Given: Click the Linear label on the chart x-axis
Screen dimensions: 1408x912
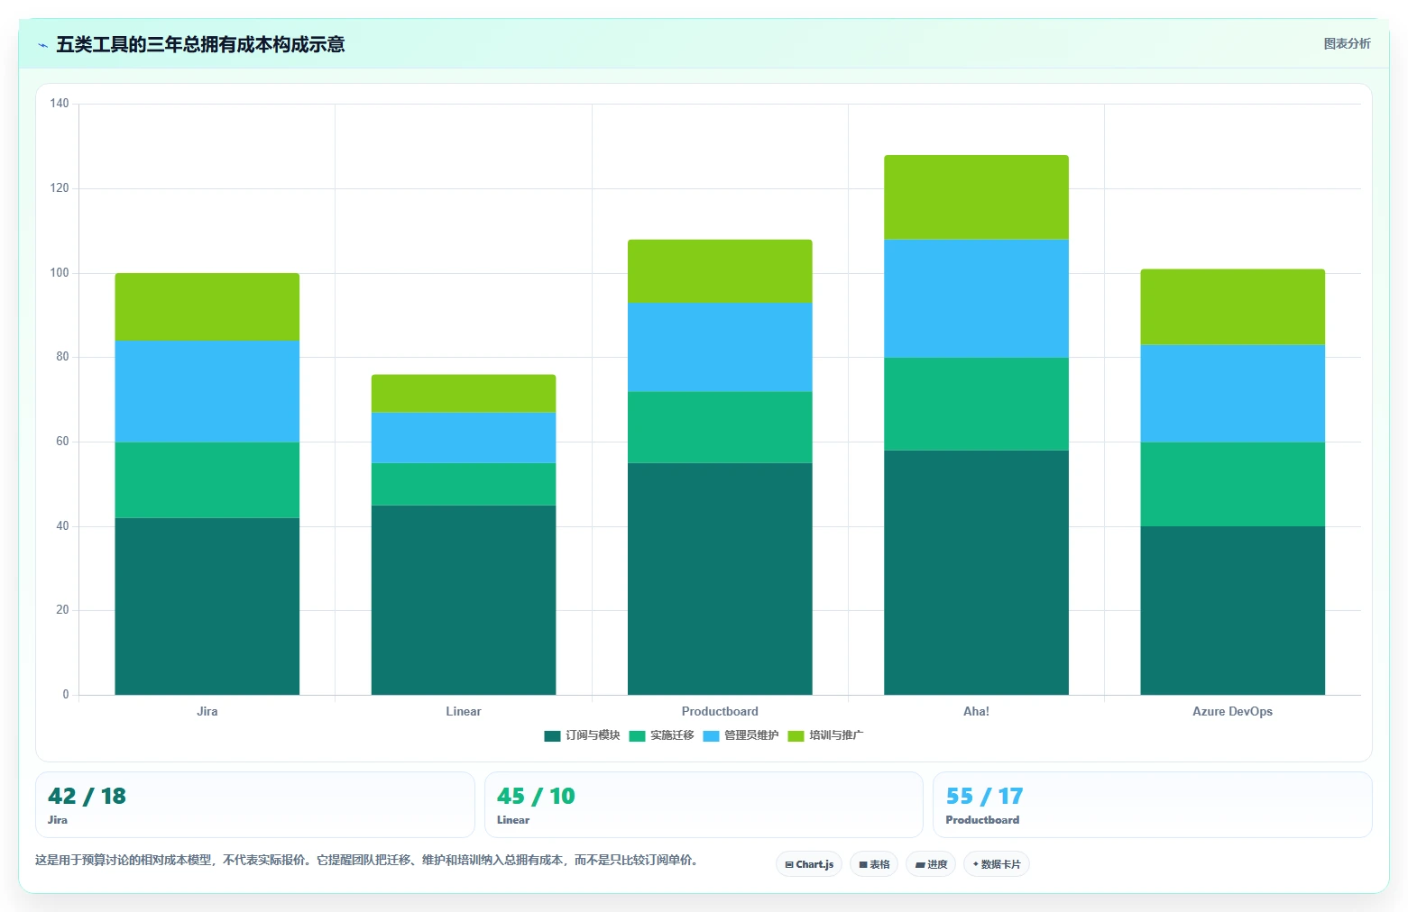Looking at the screenshot, I should coord(464,712).
